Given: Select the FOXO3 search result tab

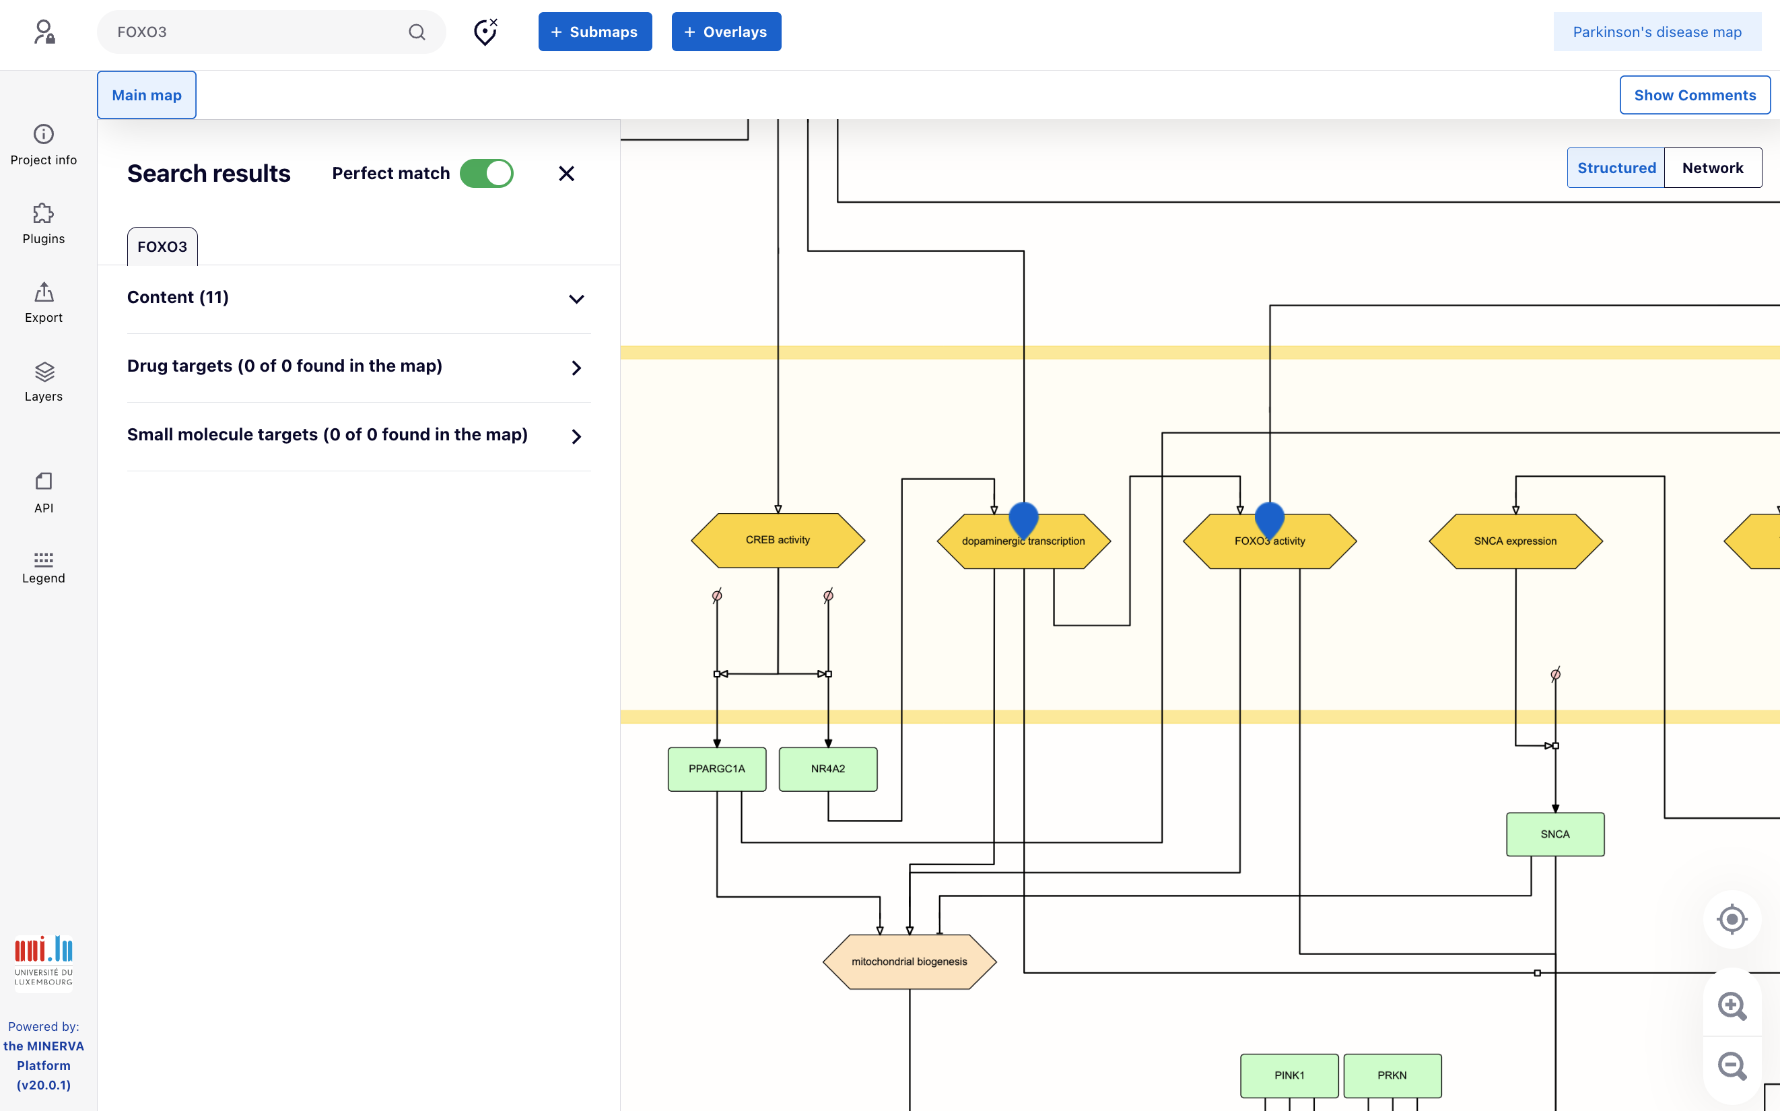Looking at the screenshot, I should coord(162,246).
